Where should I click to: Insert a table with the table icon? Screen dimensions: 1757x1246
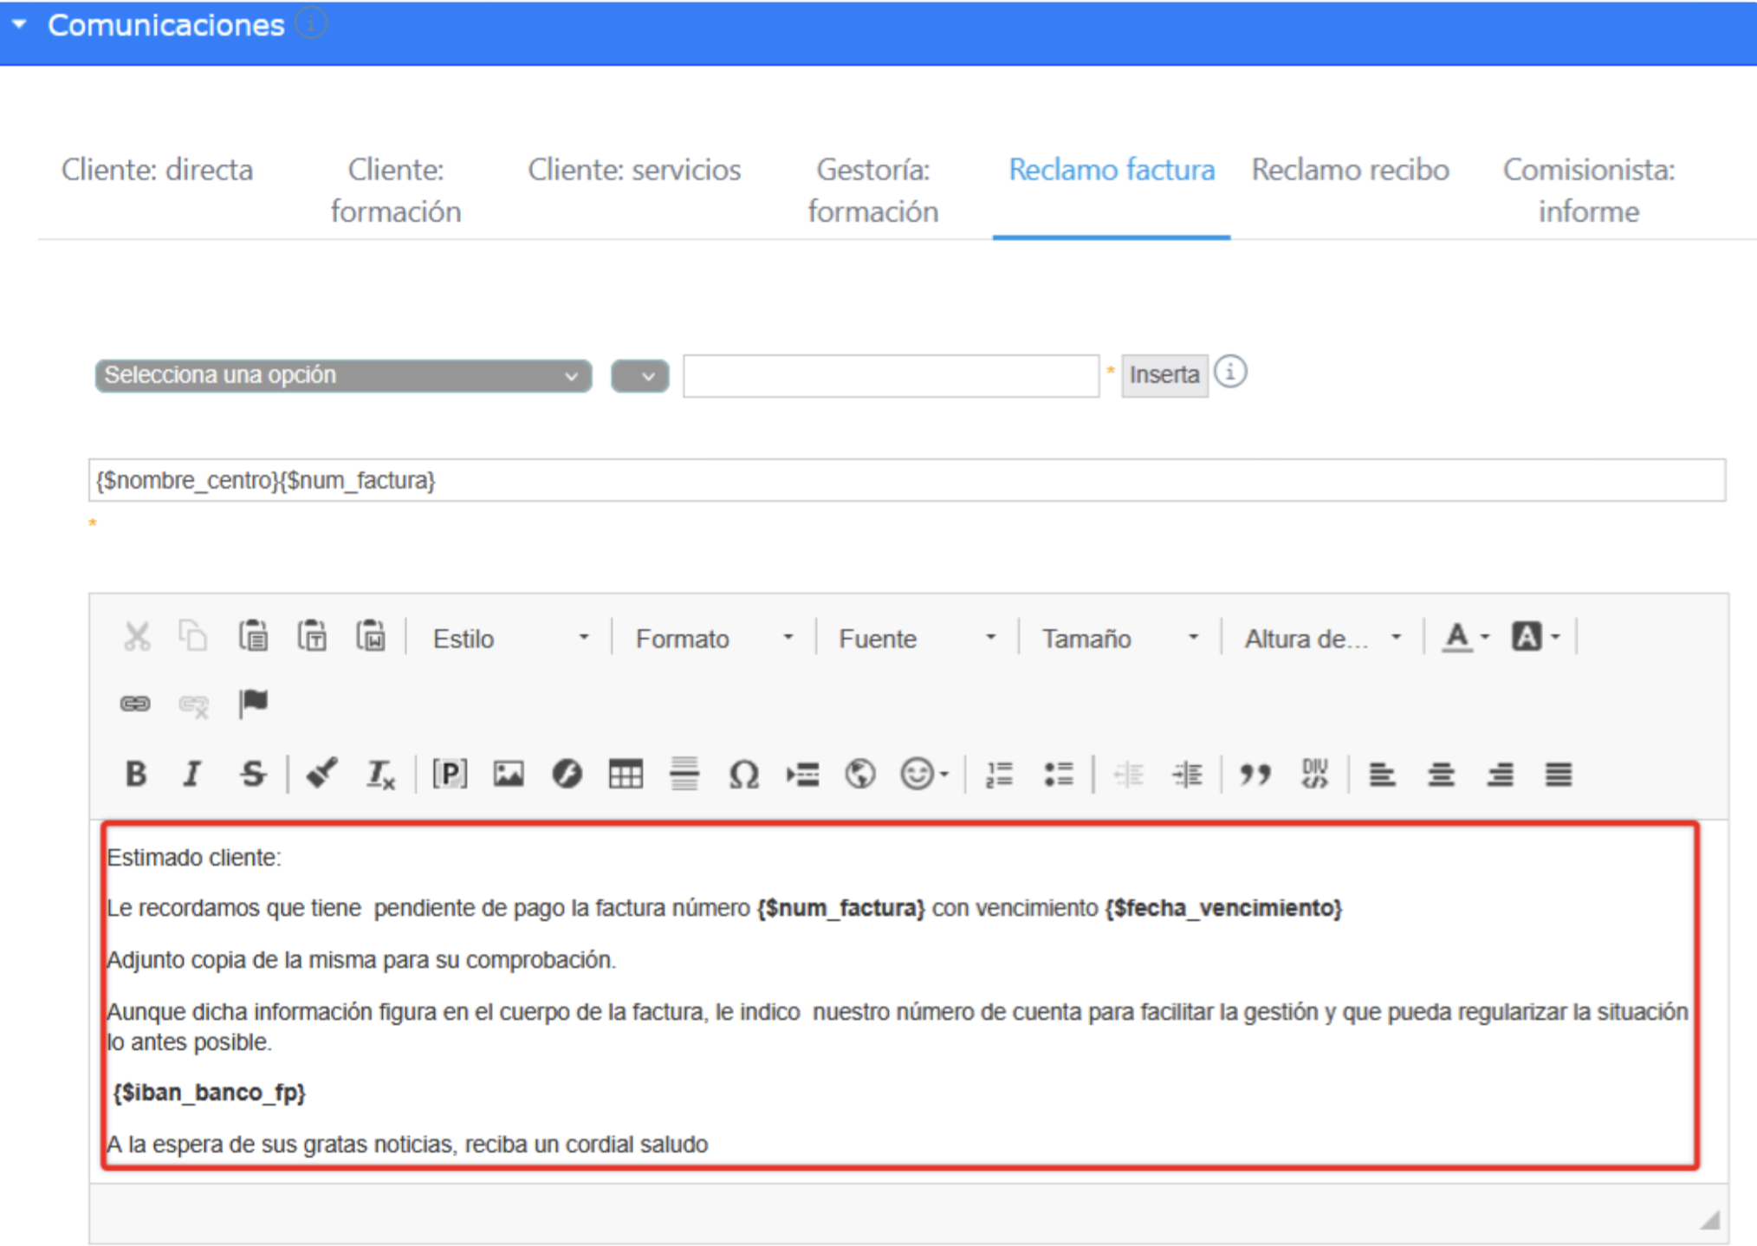point(625,774)
